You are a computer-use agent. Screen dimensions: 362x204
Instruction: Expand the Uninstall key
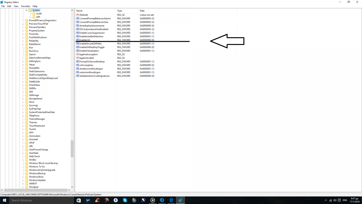tap(23, 139)
